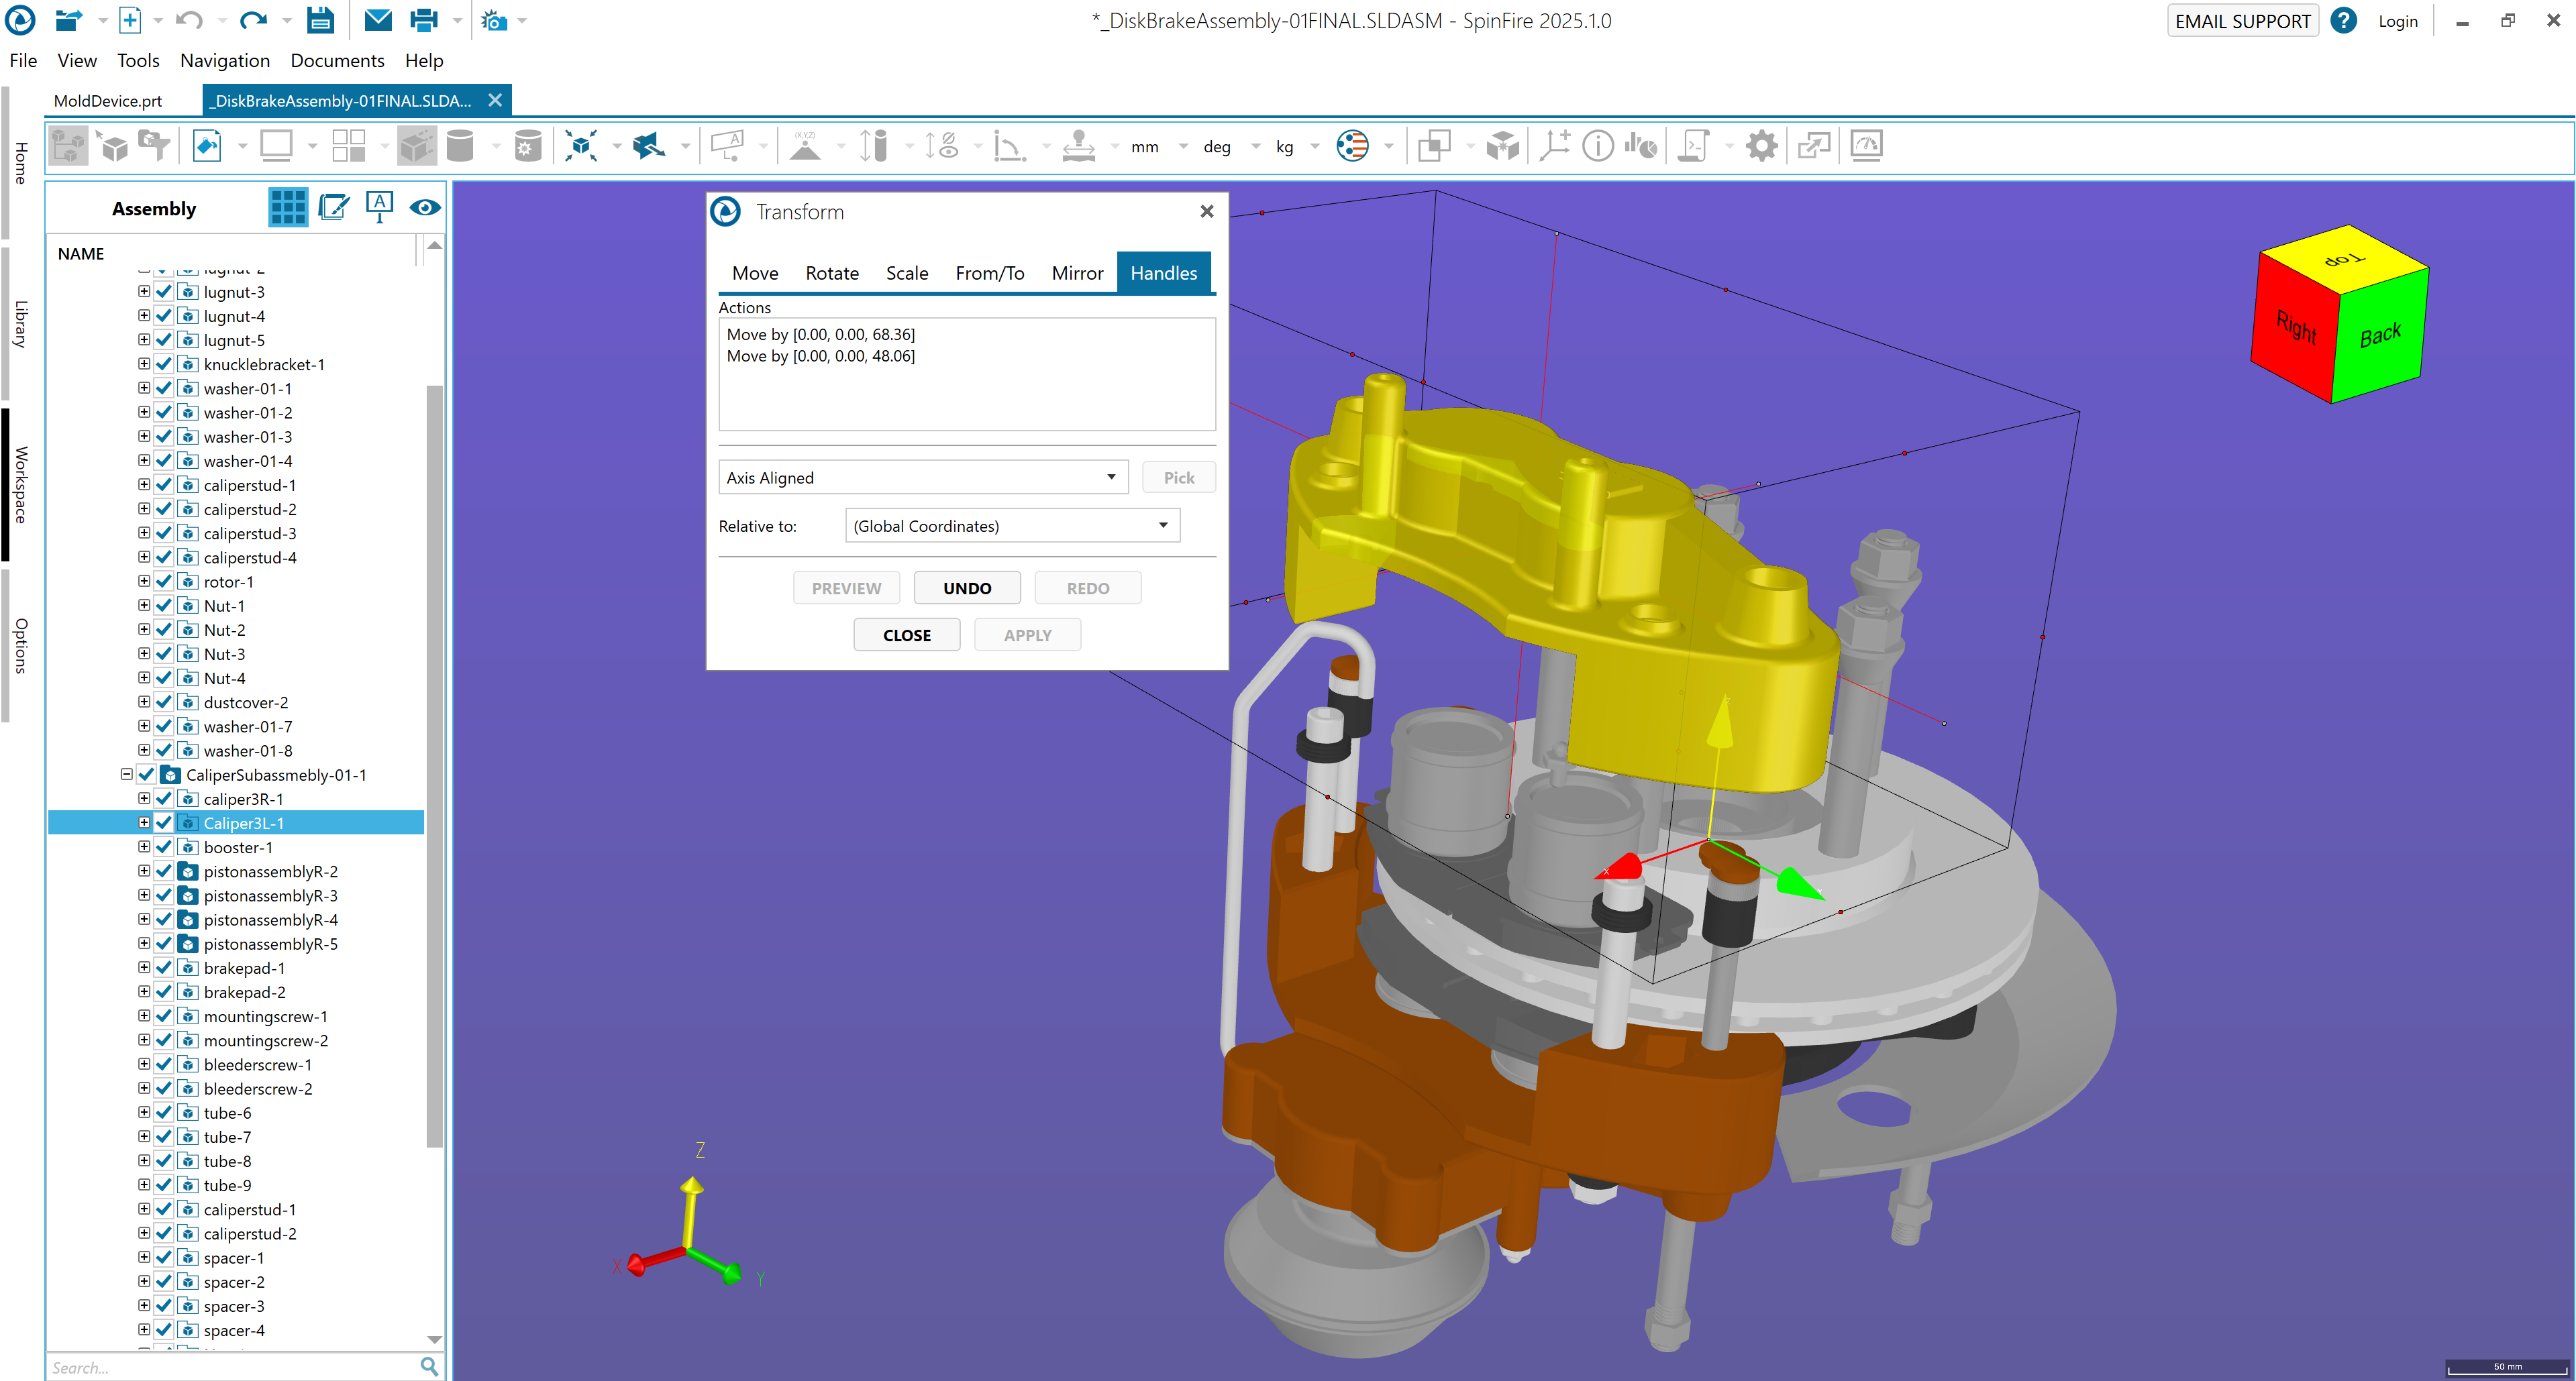
Task: Uncheck the booster-1 visibility checkbox
Action: (x=164, y=847)
